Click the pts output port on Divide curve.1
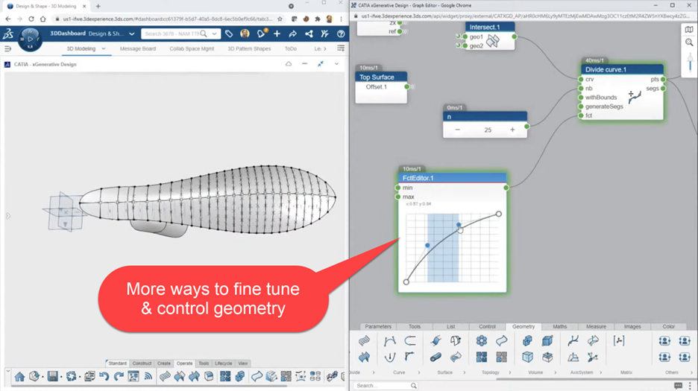The image size is (698, 391). [x=663, y=79]
